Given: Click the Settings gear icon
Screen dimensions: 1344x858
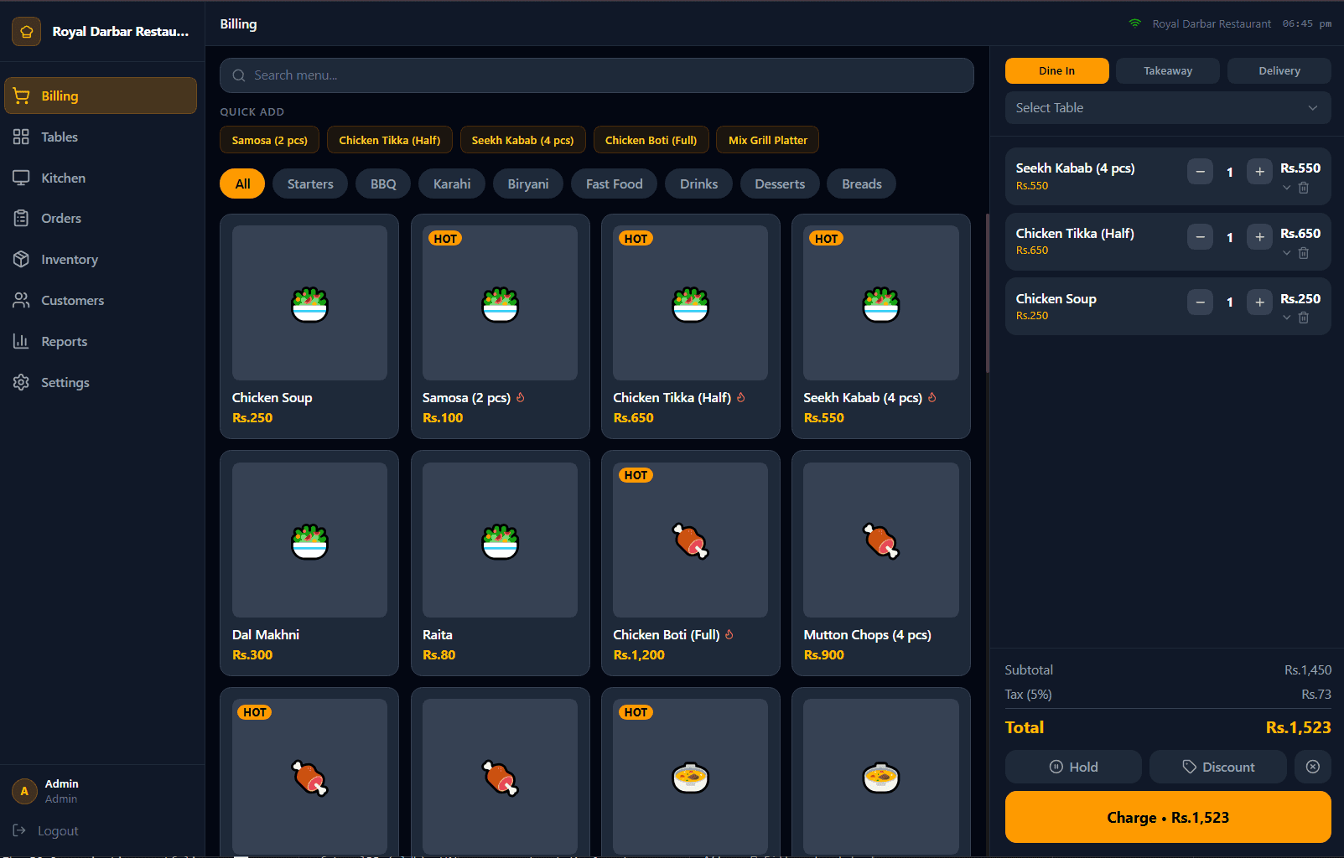Looking at the screenshot, I should (x=21, y=382).
